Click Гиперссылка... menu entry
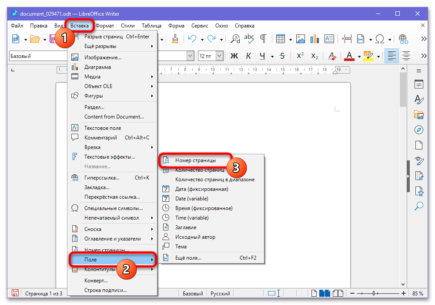Image resolution: width=435 pixels, height=305 pixels. pyautogui.click(x=112, y=178)
